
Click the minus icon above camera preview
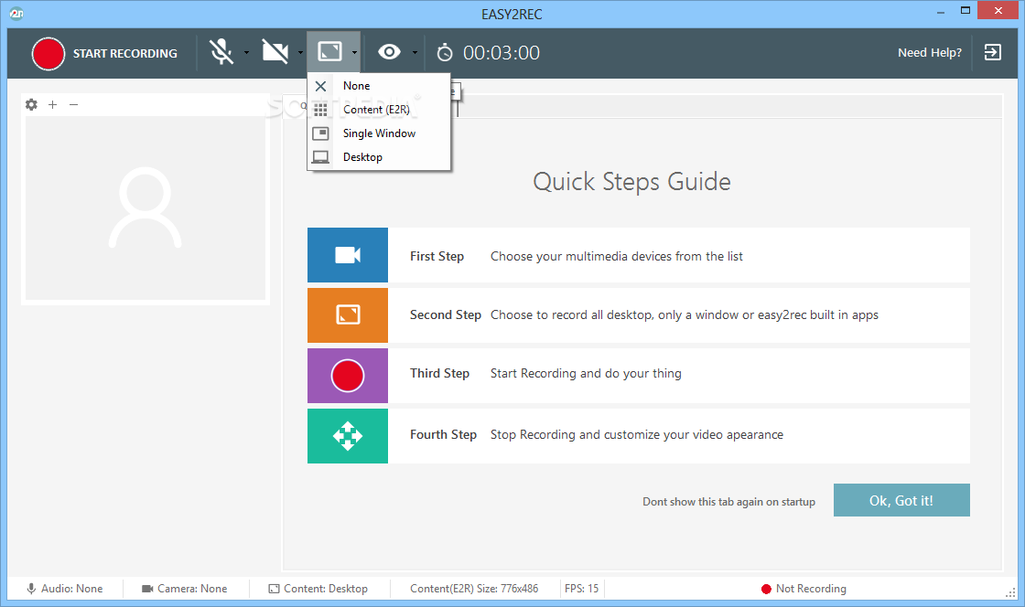point(74,104)
